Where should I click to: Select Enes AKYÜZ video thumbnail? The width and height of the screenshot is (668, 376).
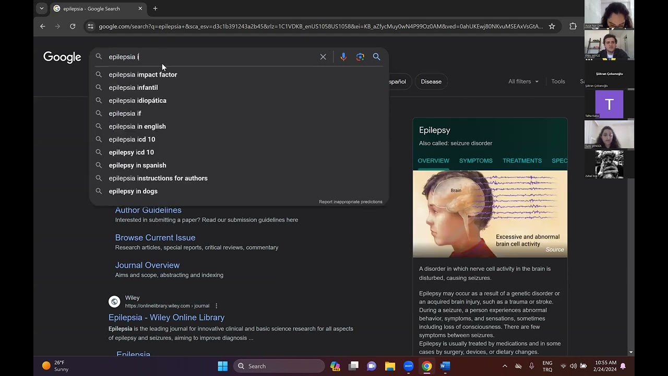click(x=609, y=45)
